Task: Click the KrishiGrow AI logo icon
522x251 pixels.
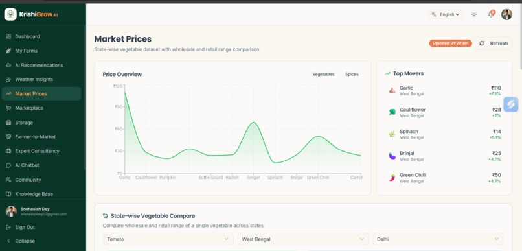Action: 10,14
